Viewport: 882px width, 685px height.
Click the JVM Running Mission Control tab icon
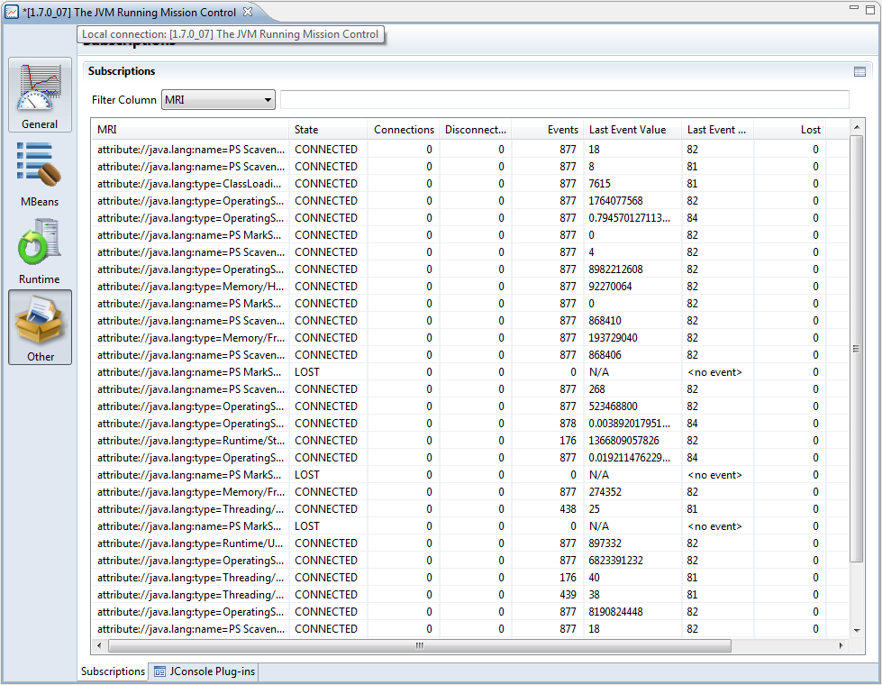click(x=11, y=12)
